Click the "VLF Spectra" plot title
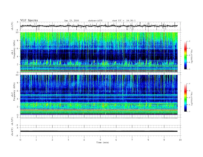The image size is (203, 157). (29, 20)
